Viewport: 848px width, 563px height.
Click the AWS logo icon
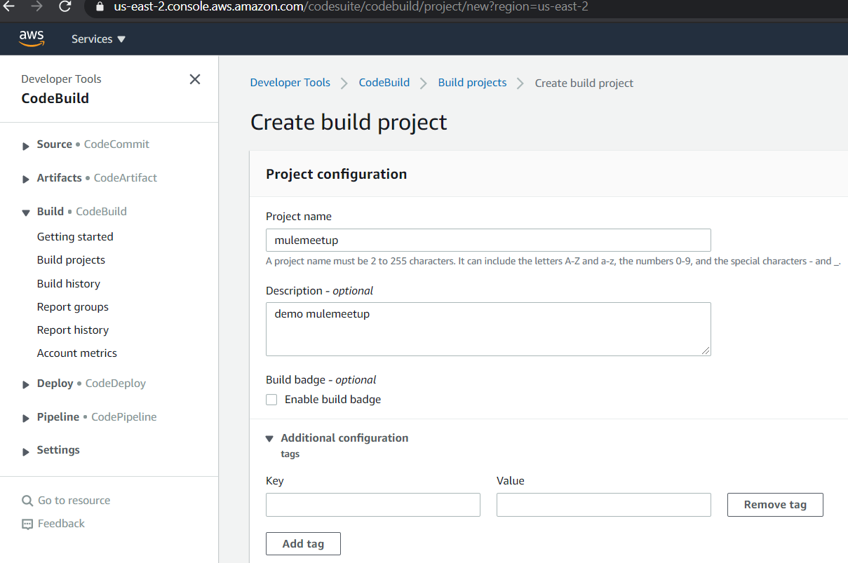[x=32, y=39]
